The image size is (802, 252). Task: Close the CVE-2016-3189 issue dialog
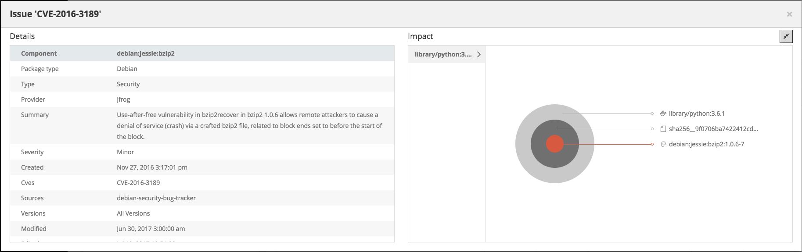[x=789, y=14]
